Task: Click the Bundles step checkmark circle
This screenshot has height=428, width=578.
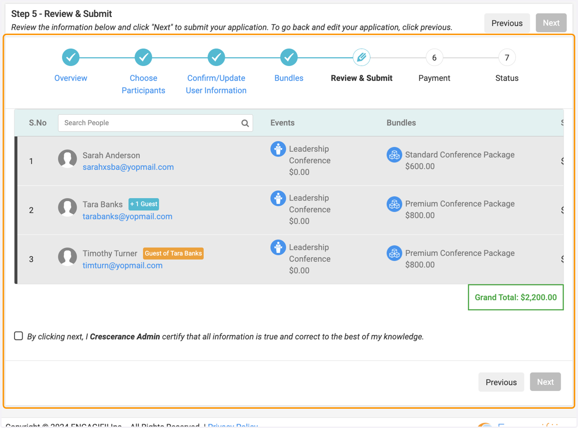Action: tap(289, 57)
